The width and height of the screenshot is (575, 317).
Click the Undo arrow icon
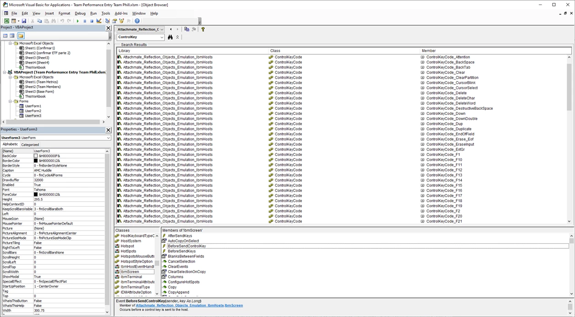[x=62, y=21]
